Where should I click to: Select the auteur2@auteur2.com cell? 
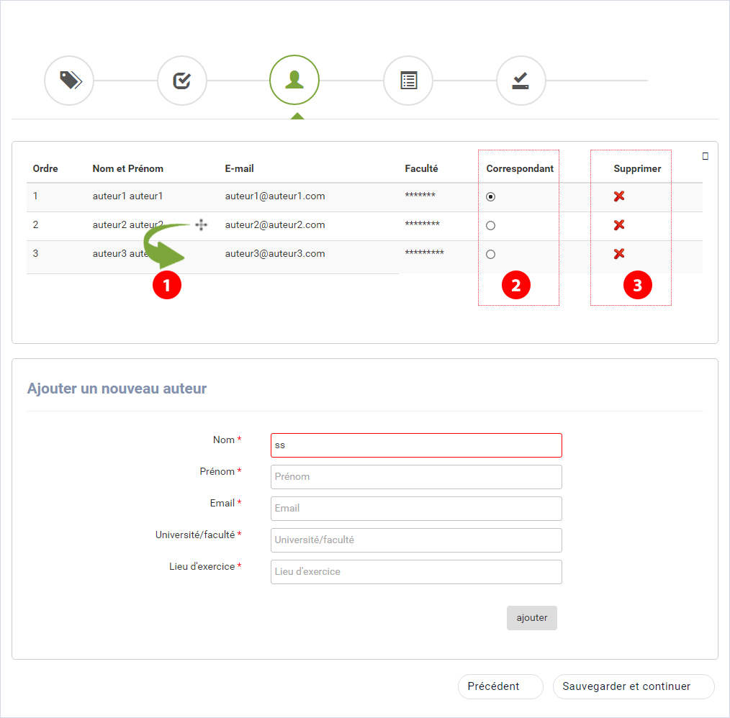(x=275, y=225)
